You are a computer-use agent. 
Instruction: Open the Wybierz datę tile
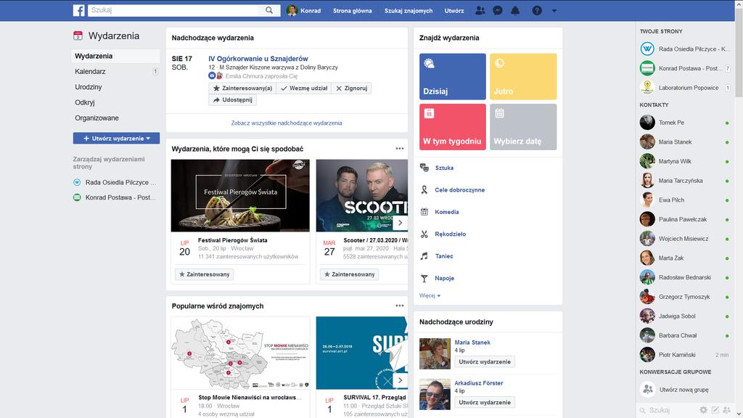523,127
